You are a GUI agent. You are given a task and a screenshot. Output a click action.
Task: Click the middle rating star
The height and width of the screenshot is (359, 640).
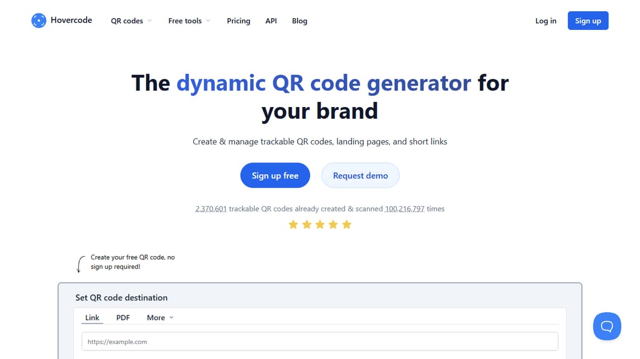320,224
